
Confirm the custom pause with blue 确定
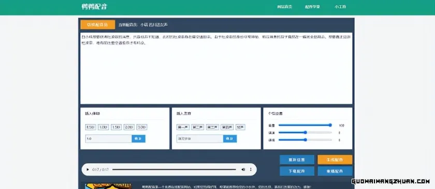138,138
